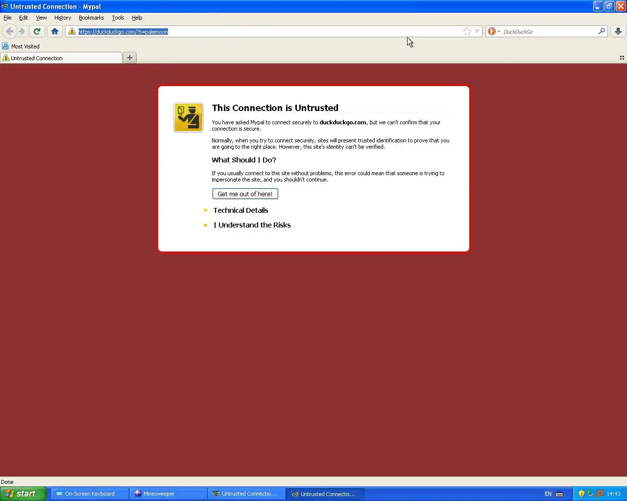Click the Mypal icon in title bar

coord(5,6)
